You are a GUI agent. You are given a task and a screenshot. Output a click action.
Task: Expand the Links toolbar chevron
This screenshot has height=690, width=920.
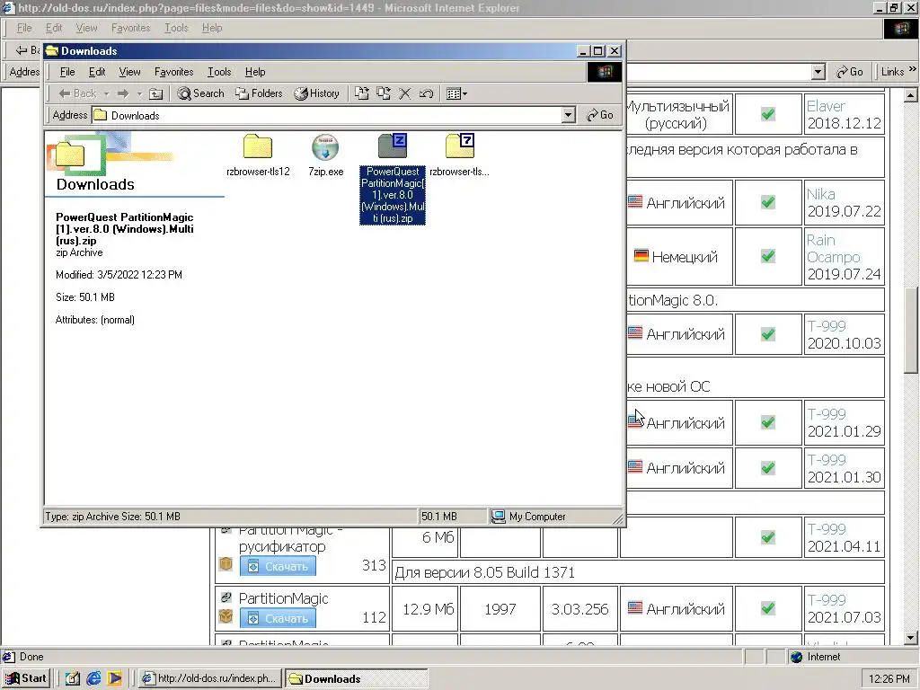click(x=913, y=69)
